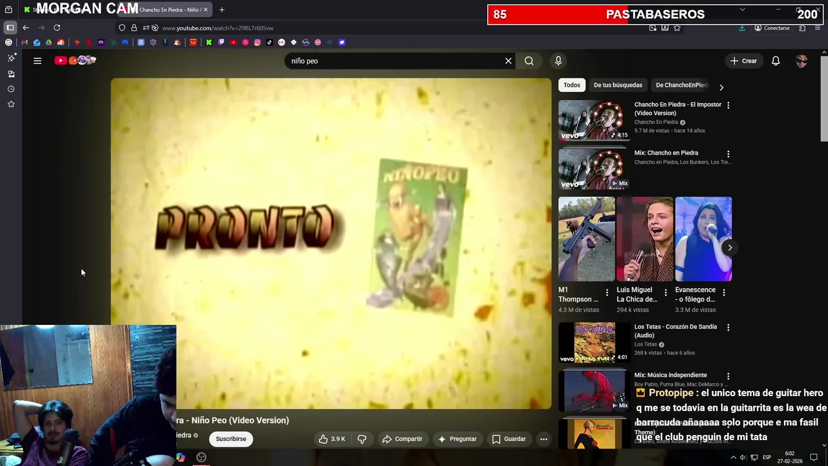The image size is (828, 466).
Task: Open 'Mix: Chancho en Piedra' playlist title
Action: pyautogui.click(x=666, y=153)
